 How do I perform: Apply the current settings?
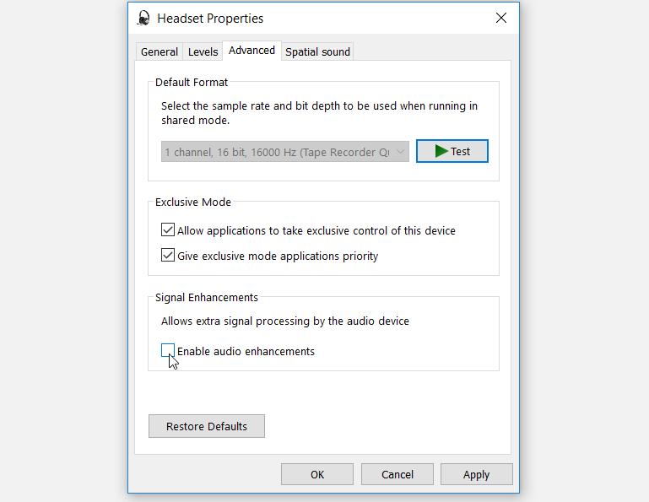pyautogui.click(x=476, y=474)
